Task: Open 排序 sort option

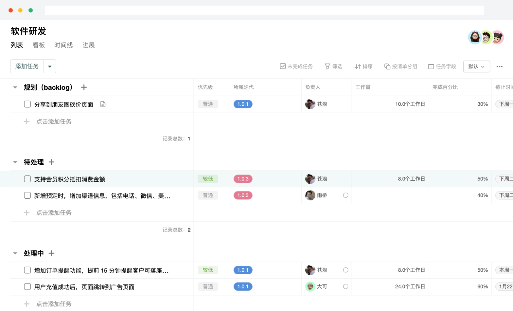Action: pos(363,66)
